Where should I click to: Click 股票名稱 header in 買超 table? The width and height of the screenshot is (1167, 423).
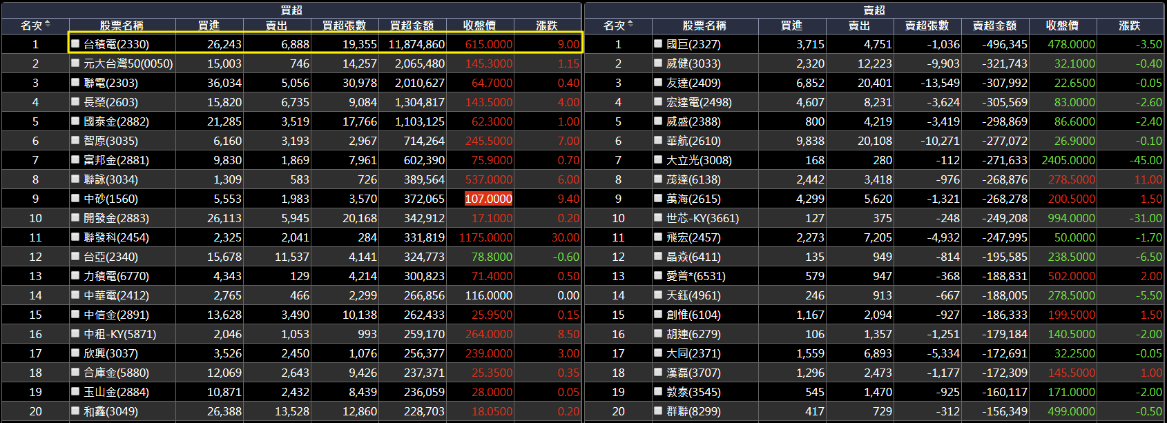point(122,26)
